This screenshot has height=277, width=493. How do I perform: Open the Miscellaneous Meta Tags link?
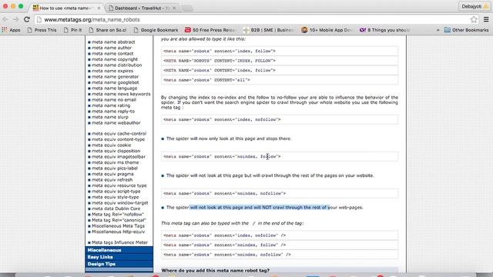click(x=118, y=225)
